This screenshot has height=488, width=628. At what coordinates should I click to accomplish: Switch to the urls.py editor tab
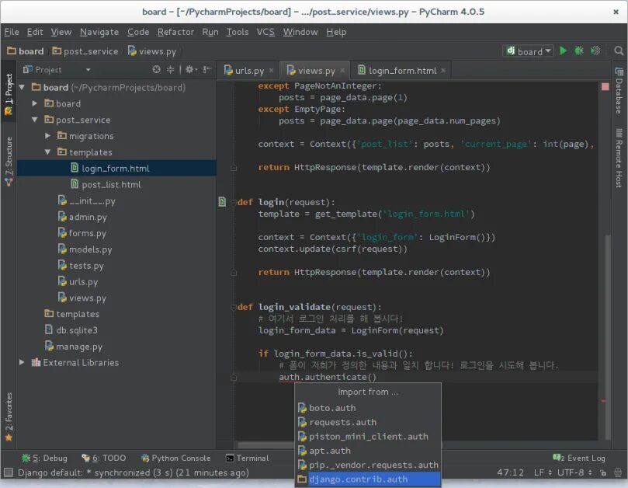coord(248,69)
